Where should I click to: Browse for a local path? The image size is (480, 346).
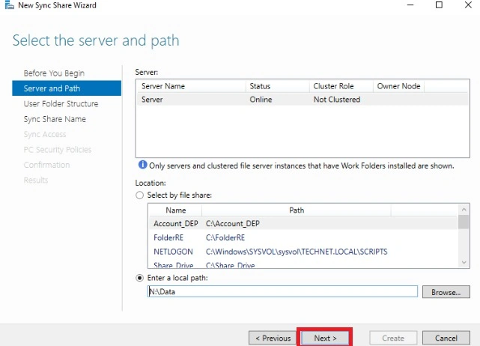click(446, 292)
